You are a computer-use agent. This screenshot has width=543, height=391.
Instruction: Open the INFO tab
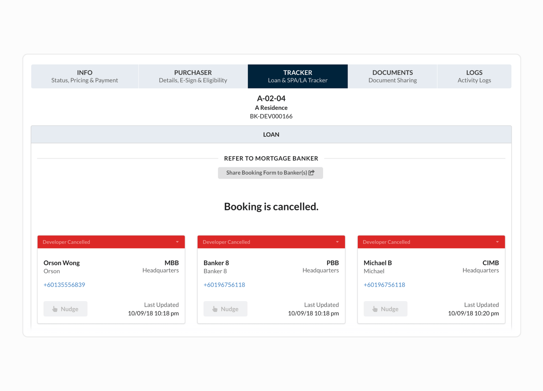coord(85,76)
